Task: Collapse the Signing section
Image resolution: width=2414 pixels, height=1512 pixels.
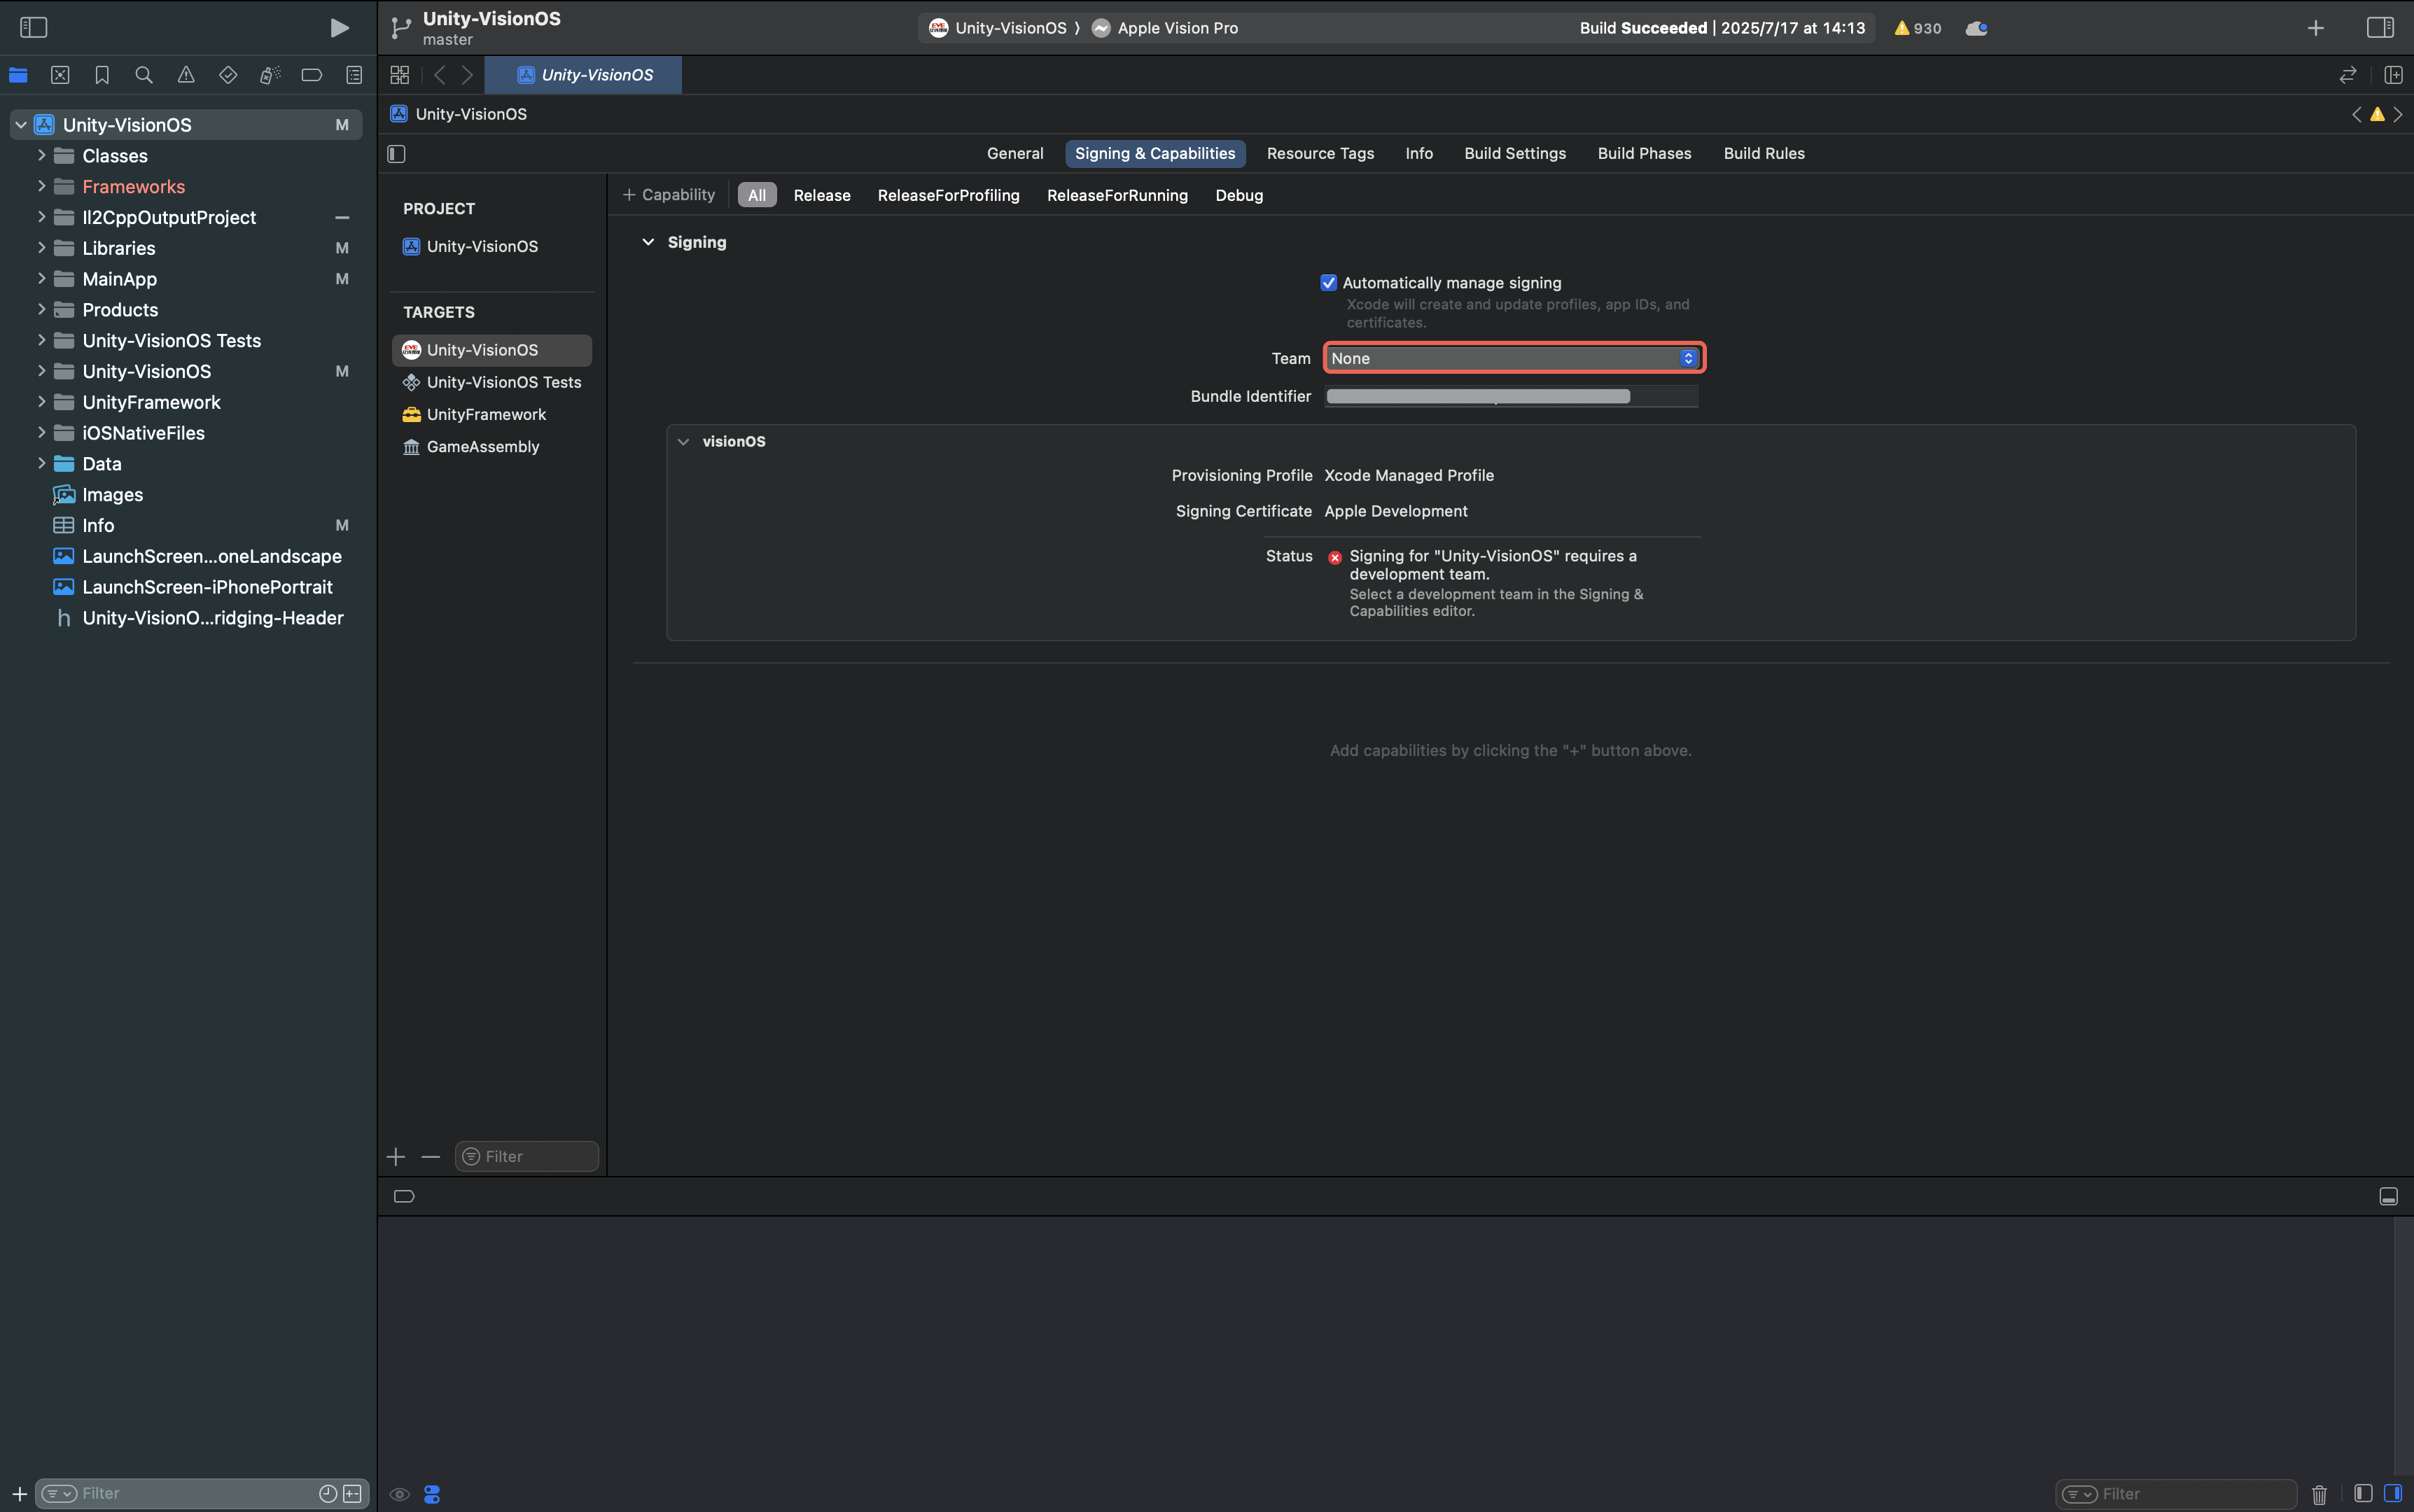Action: coord(648,242)
